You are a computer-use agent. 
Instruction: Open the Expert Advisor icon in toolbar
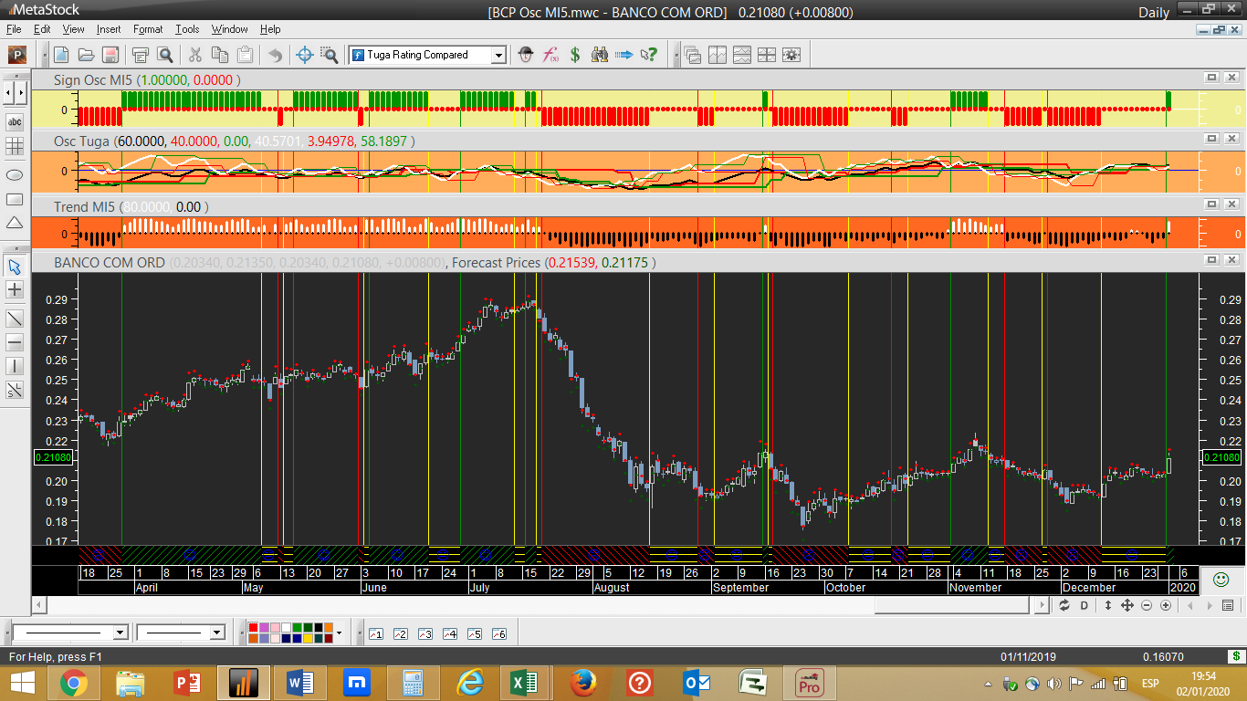pos(526,55)
